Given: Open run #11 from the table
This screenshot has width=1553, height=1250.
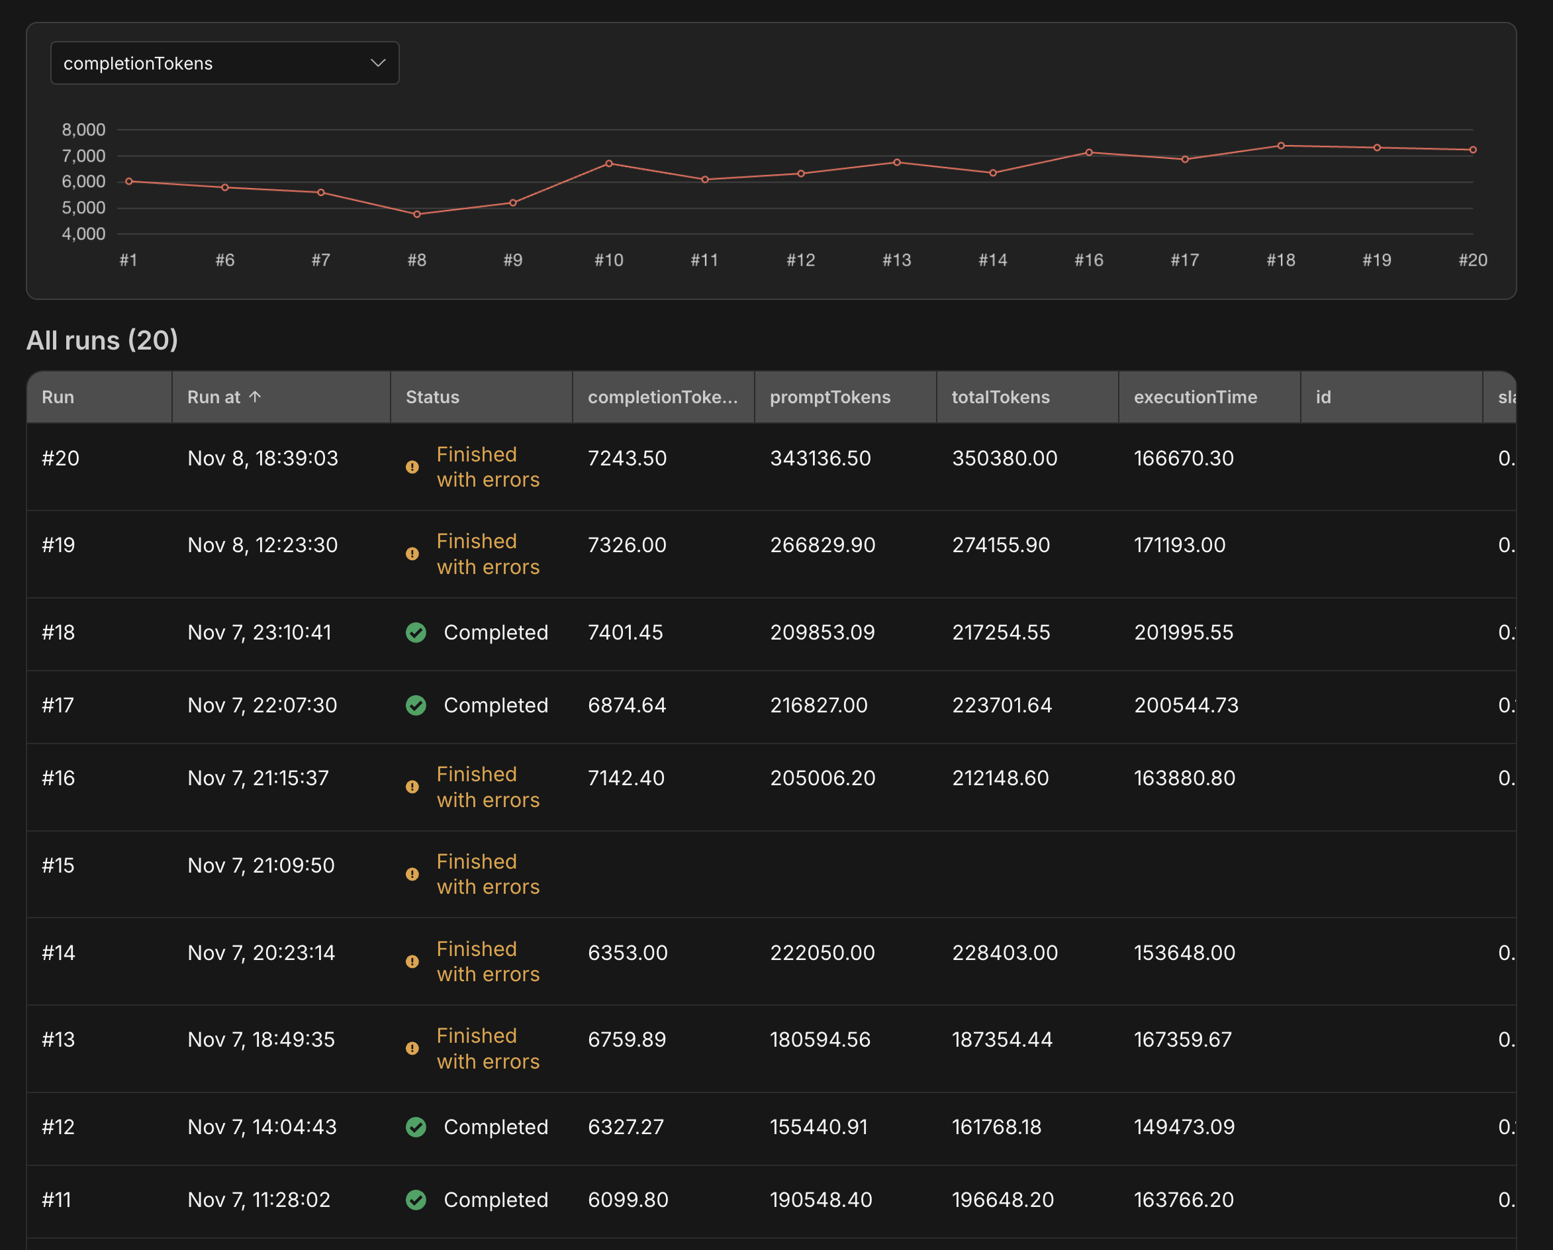Looking at the screenshot, I should 57,1200.
